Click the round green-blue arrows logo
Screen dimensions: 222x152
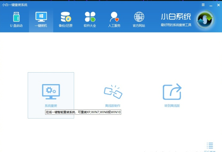205,20
